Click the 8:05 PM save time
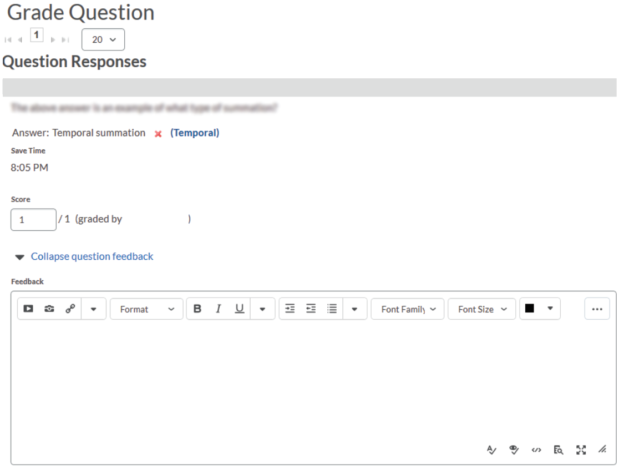The width and height of the screenshot is (619, 469). pos(29,168)
